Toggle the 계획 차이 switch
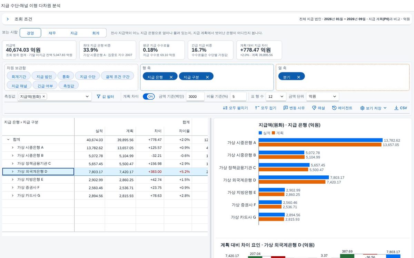 pyautogui.click(x=148, y=97)
